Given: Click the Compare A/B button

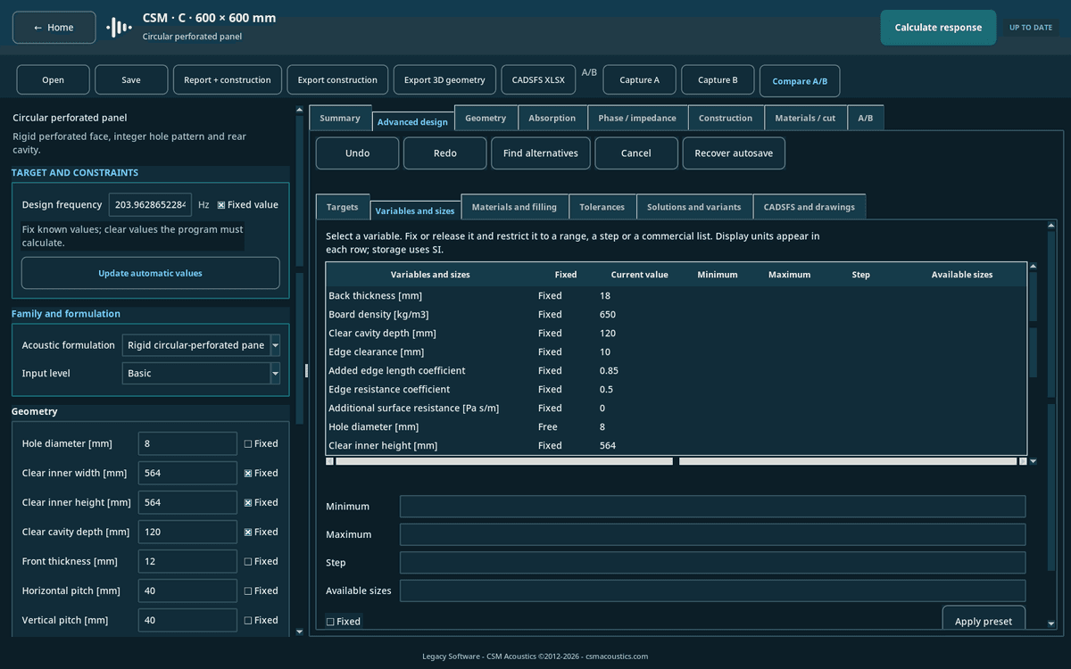Looking at the screenshot, I should coord(800,81).
